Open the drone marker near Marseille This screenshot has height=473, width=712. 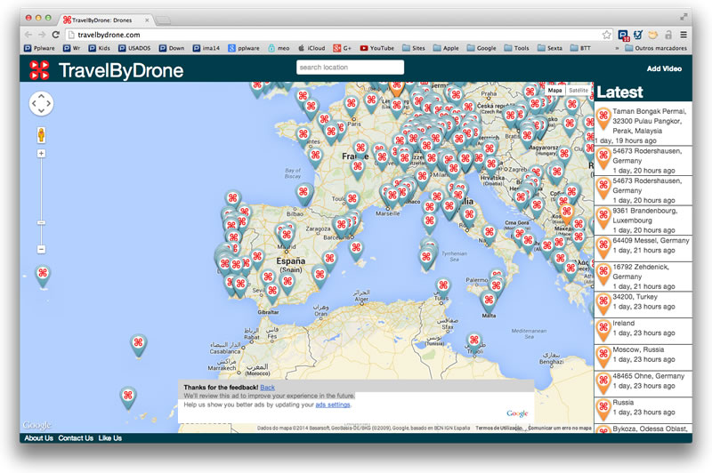click(x=392, y=198)
